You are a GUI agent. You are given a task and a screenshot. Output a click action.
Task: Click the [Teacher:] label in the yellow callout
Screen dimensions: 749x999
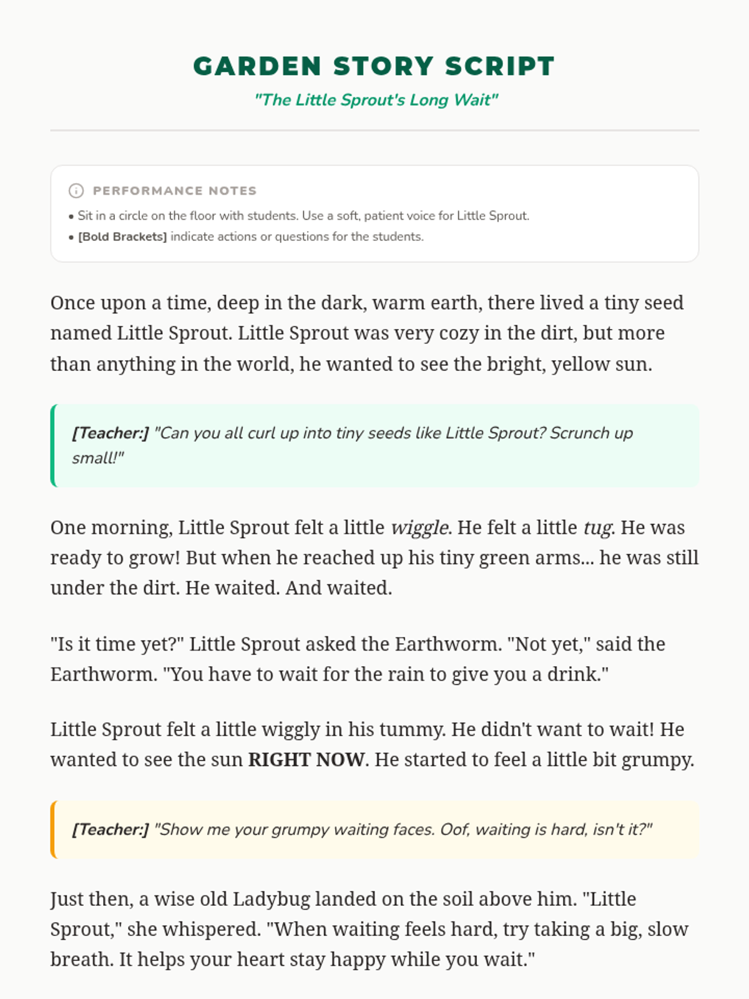(110, 830)
